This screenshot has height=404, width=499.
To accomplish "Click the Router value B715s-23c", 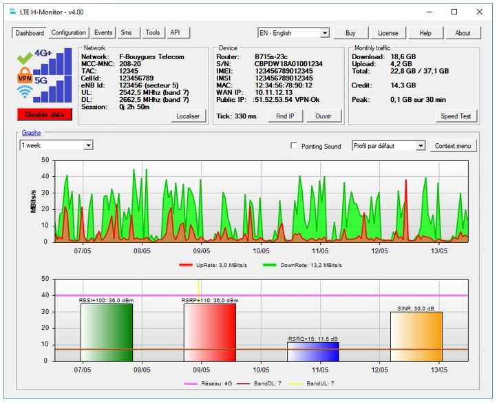I will tap(271, 57).
